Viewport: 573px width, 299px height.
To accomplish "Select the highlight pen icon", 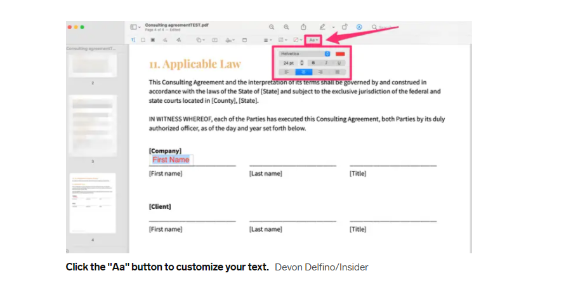I will [x=322, y=27].
